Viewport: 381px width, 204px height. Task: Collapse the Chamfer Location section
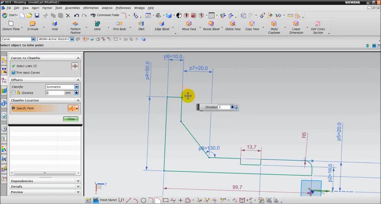pos(78,100)
